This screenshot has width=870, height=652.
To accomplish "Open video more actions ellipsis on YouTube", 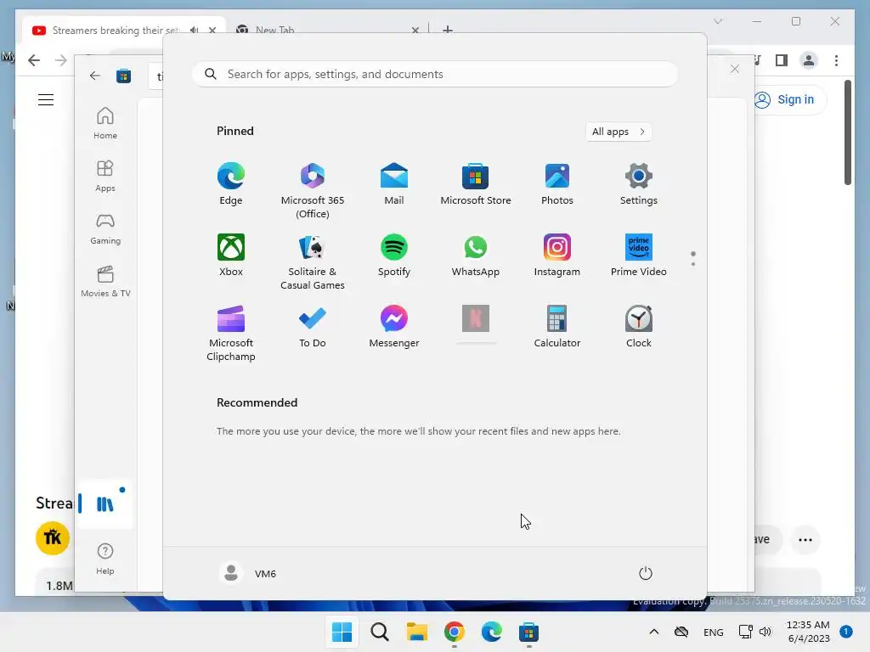I will 805,539.
